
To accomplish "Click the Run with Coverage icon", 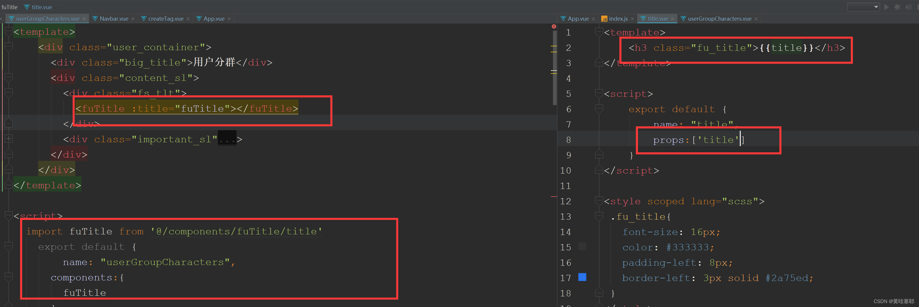I will (x=909, y=7).
